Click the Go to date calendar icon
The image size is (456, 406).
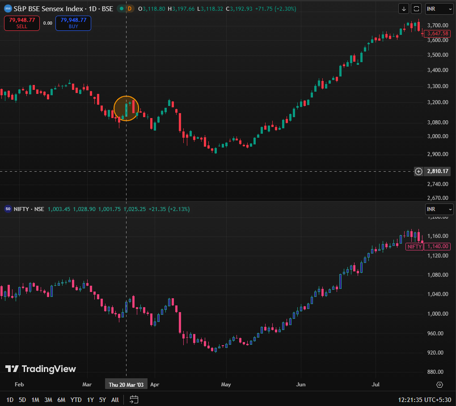tap(134, 399)
